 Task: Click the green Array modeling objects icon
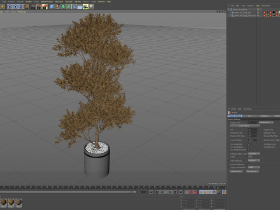(69, 7)
